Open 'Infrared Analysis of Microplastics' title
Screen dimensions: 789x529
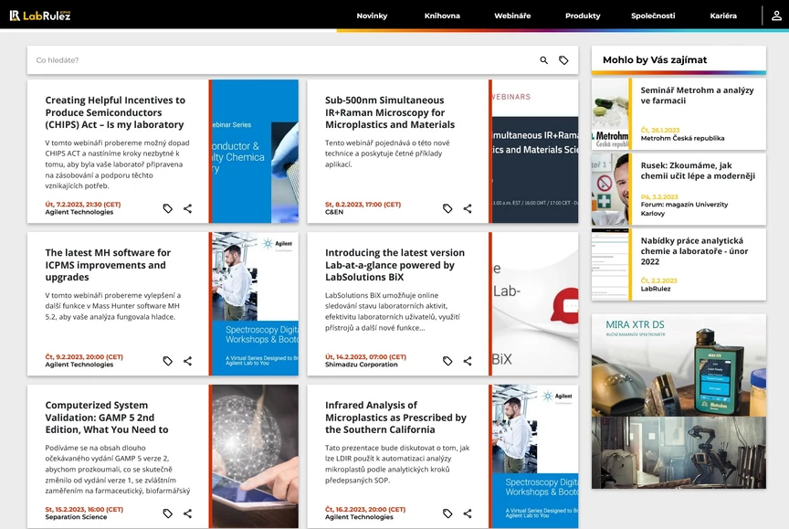pos(395,418)
